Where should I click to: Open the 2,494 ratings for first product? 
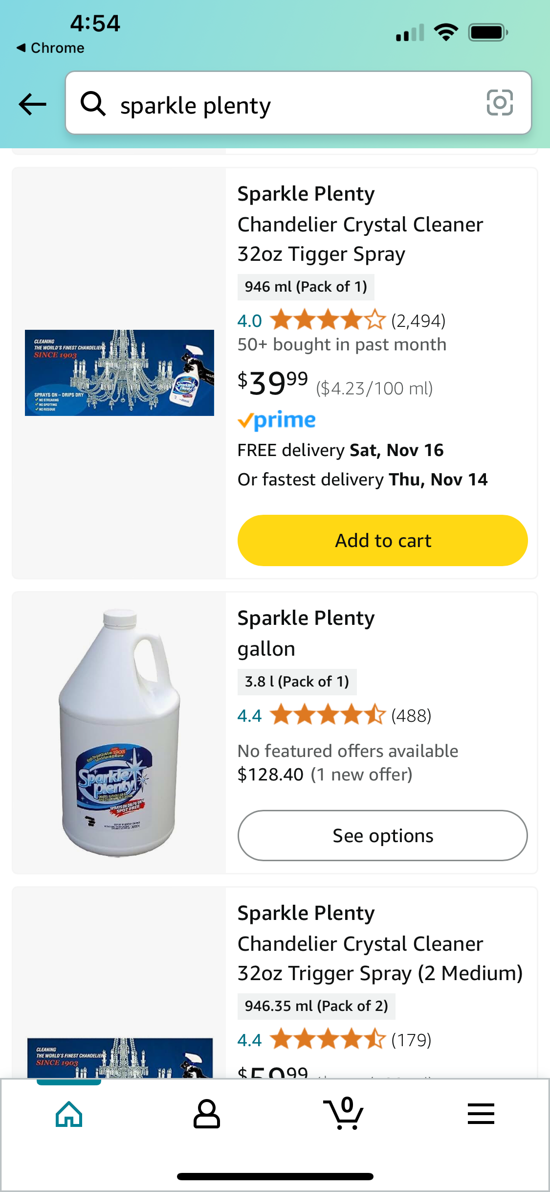pyautogui.click(x=418, y=321)
